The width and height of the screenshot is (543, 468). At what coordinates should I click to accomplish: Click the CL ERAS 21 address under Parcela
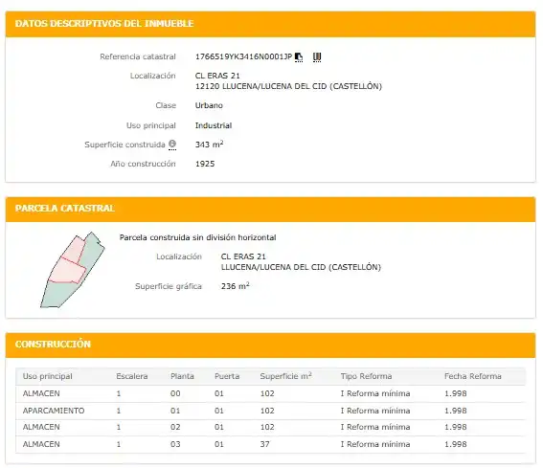(x=243, y=256)
